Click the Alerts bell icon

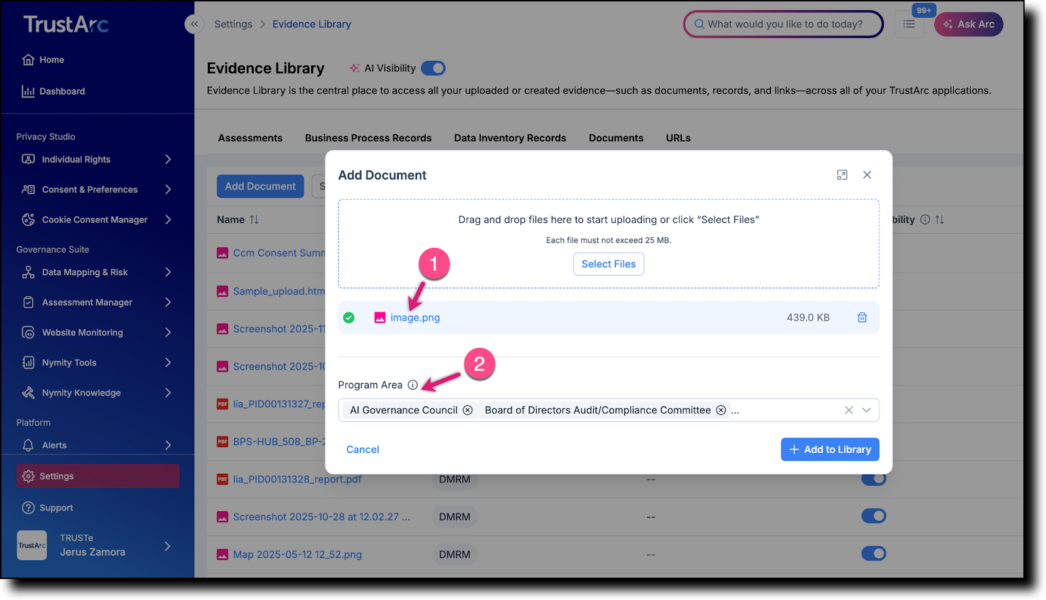tap(28, 446)
